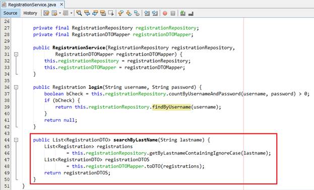Click the Find Selection magnifier icon

coord(79,13)
